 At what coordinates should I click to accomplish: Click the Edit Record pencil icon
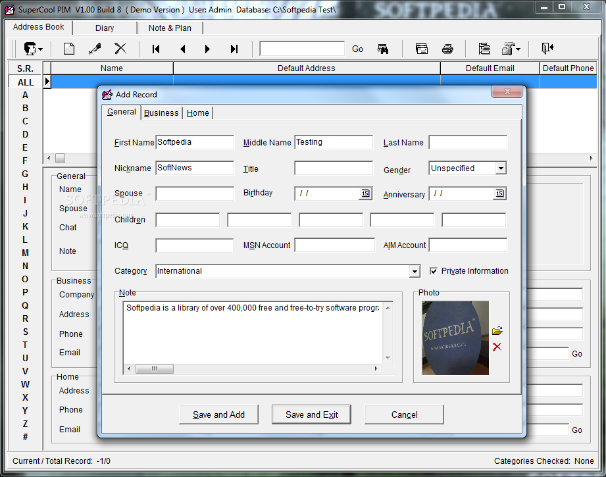[x=95, y=49]
